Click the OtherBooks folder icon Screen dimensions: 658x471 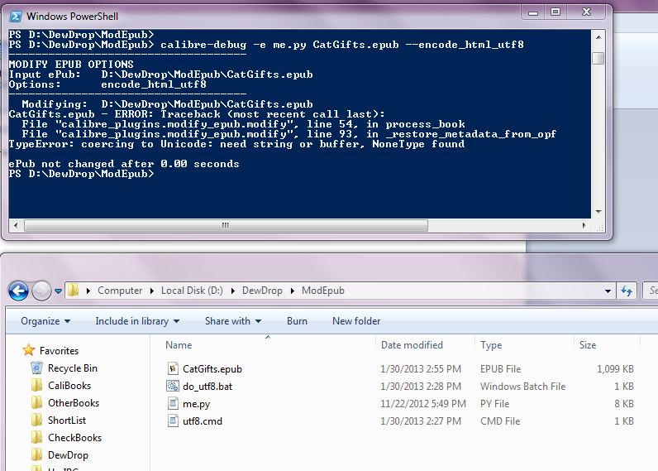click(x=37, y=402)
